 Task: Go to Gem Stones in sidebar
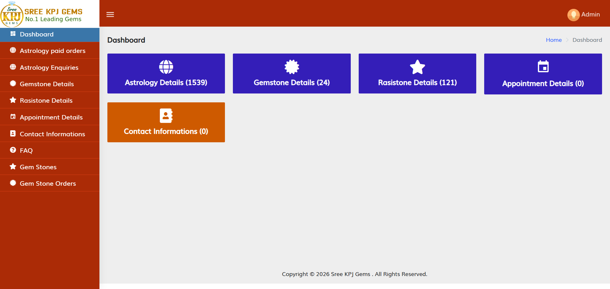click(50, 167)
